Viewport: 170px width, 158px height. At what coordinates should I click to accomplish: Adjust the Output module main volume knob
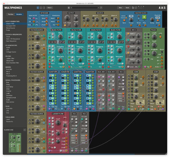pyautogui.click(x=67, y=18)
